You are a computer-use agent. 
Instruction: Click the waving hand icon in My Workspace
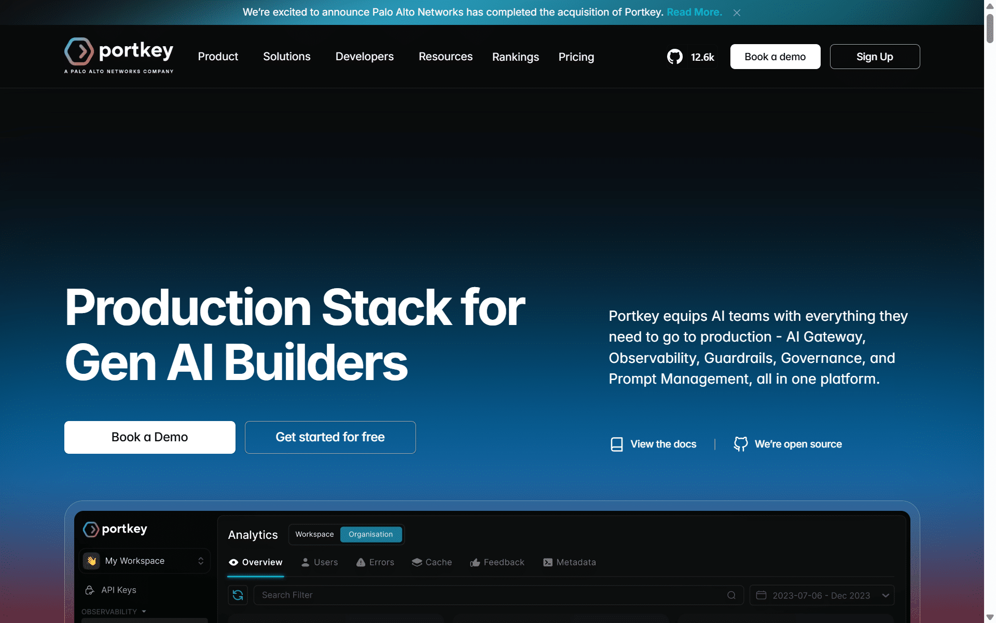[92, 561]
